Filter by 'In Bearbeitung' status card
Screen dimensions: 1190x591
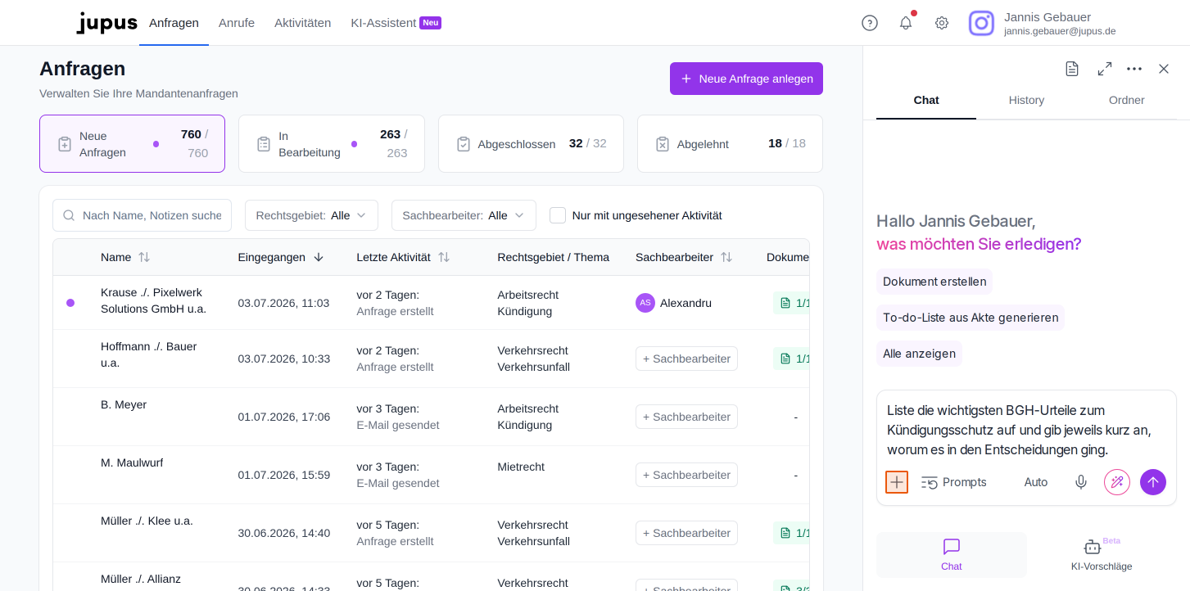[x=332, y=144]
